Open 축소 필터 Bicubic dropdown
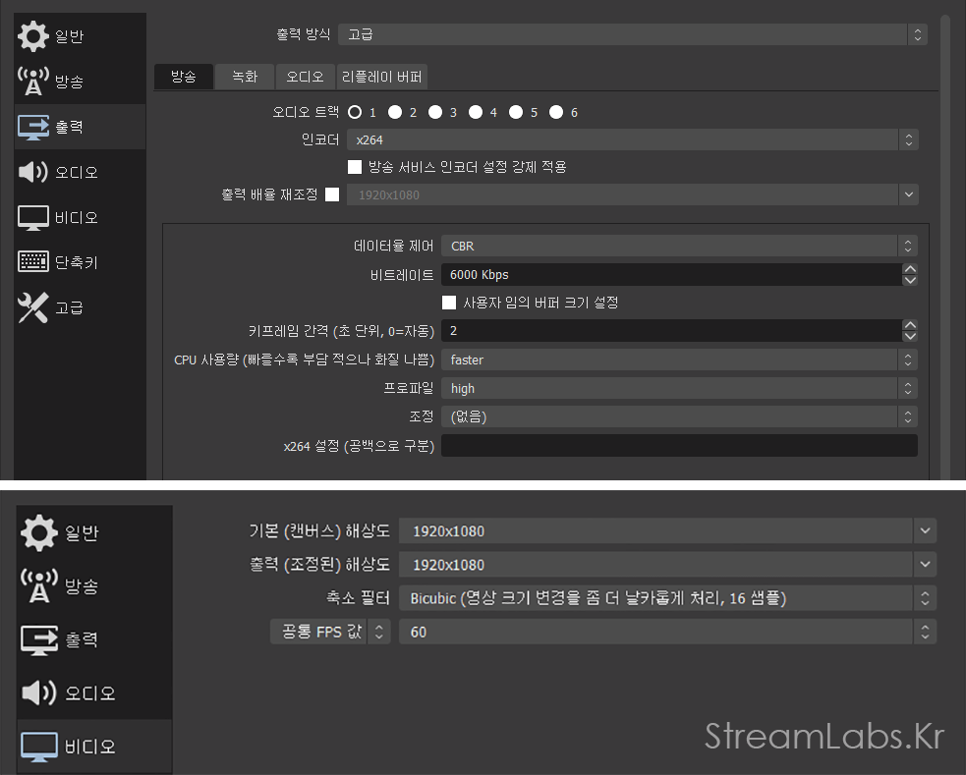966x775 pixels. point(666,597)
